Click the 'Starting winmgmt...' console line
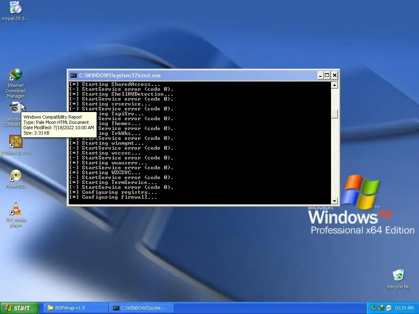Screen dimensions: 419x314 [x=106, y=143]
